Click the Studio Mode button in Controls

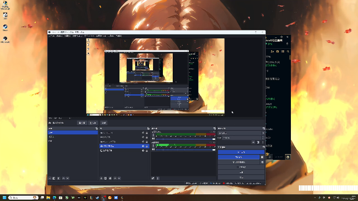pos(241,167)
